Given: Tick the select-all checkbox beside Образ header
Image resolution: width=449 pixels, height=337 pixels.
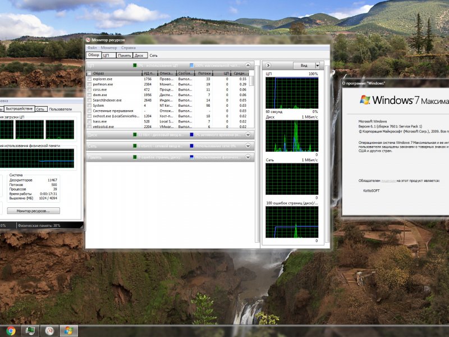Looking at the screenshot, I should click(x=89, y=74).
